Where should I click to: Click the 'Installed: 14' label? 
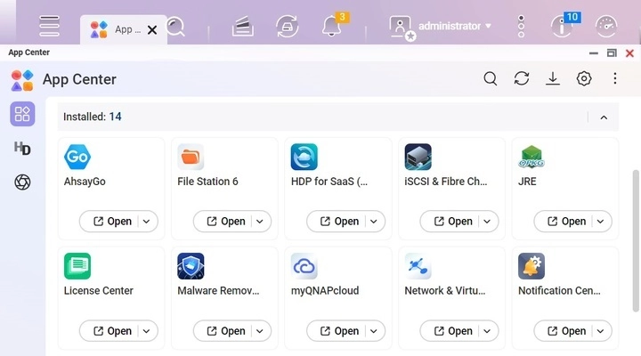click(x=93, y=117)
